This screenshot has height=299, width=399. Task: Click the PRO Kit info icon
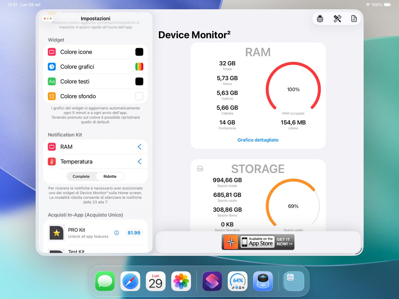[x=116, y=233]
